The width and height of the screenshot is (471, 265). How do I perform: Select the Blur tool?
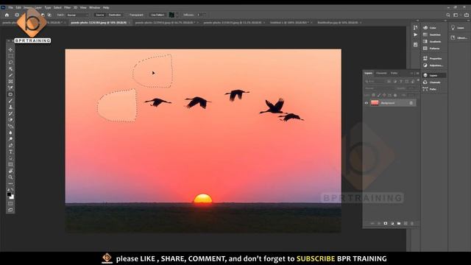pos(10,132)
